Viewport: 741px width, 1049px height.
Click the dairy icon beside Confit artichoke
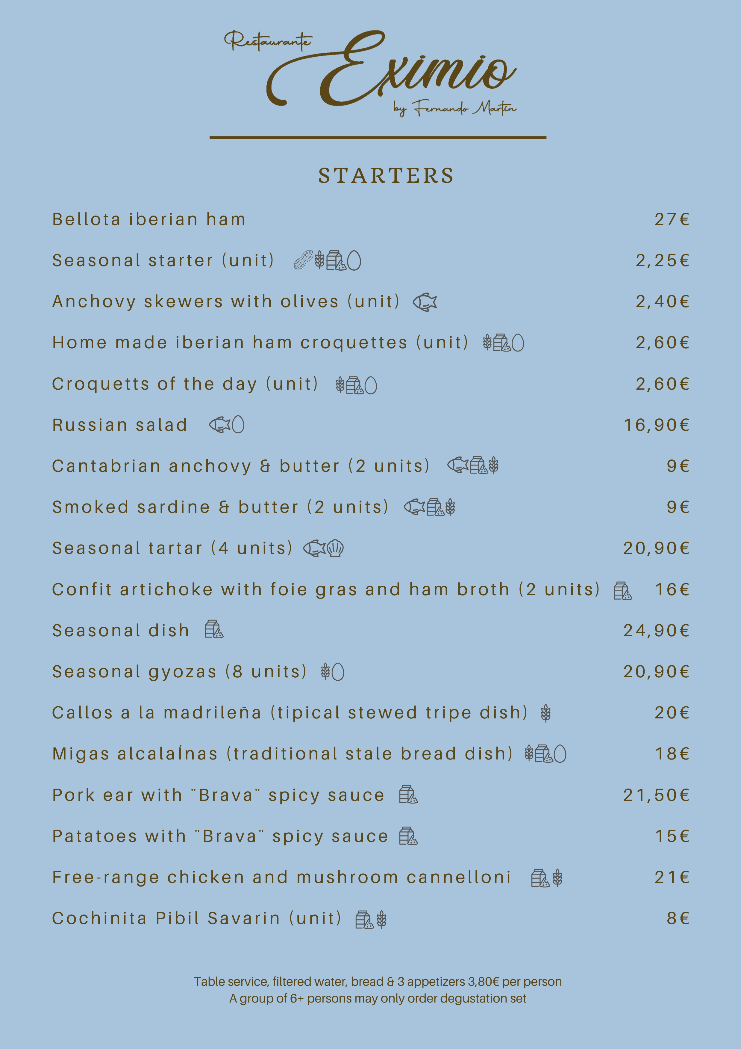(623, 590)
